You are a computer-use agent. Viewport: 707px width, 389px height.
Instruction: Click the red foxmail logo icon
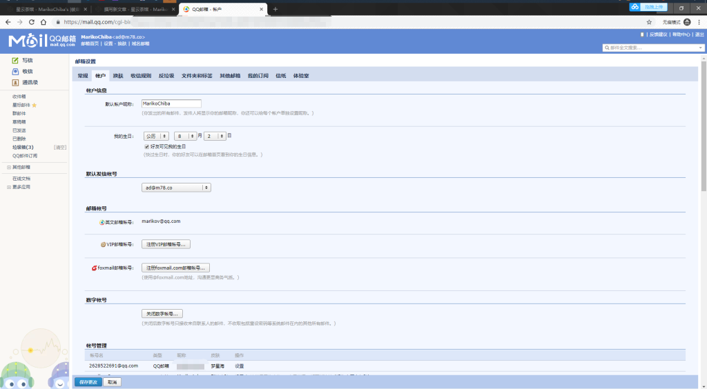click(x=94, y=268)
